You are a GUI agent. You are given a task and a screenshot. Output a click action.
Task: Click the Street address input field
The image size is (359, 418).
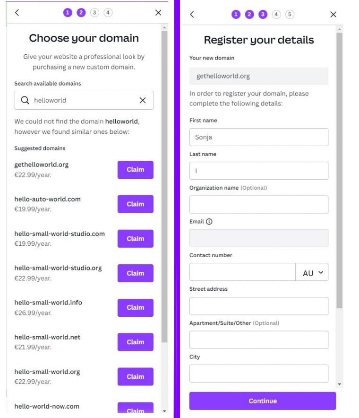pyautogui.click(x=259, y=306)
